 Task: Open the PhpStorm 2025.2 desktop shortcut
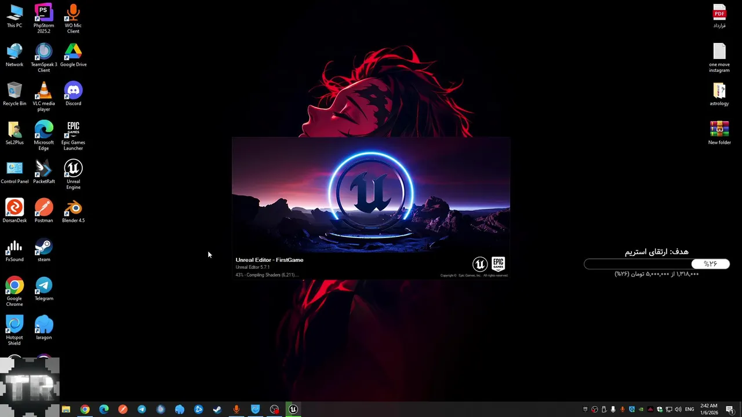(43, 19)
